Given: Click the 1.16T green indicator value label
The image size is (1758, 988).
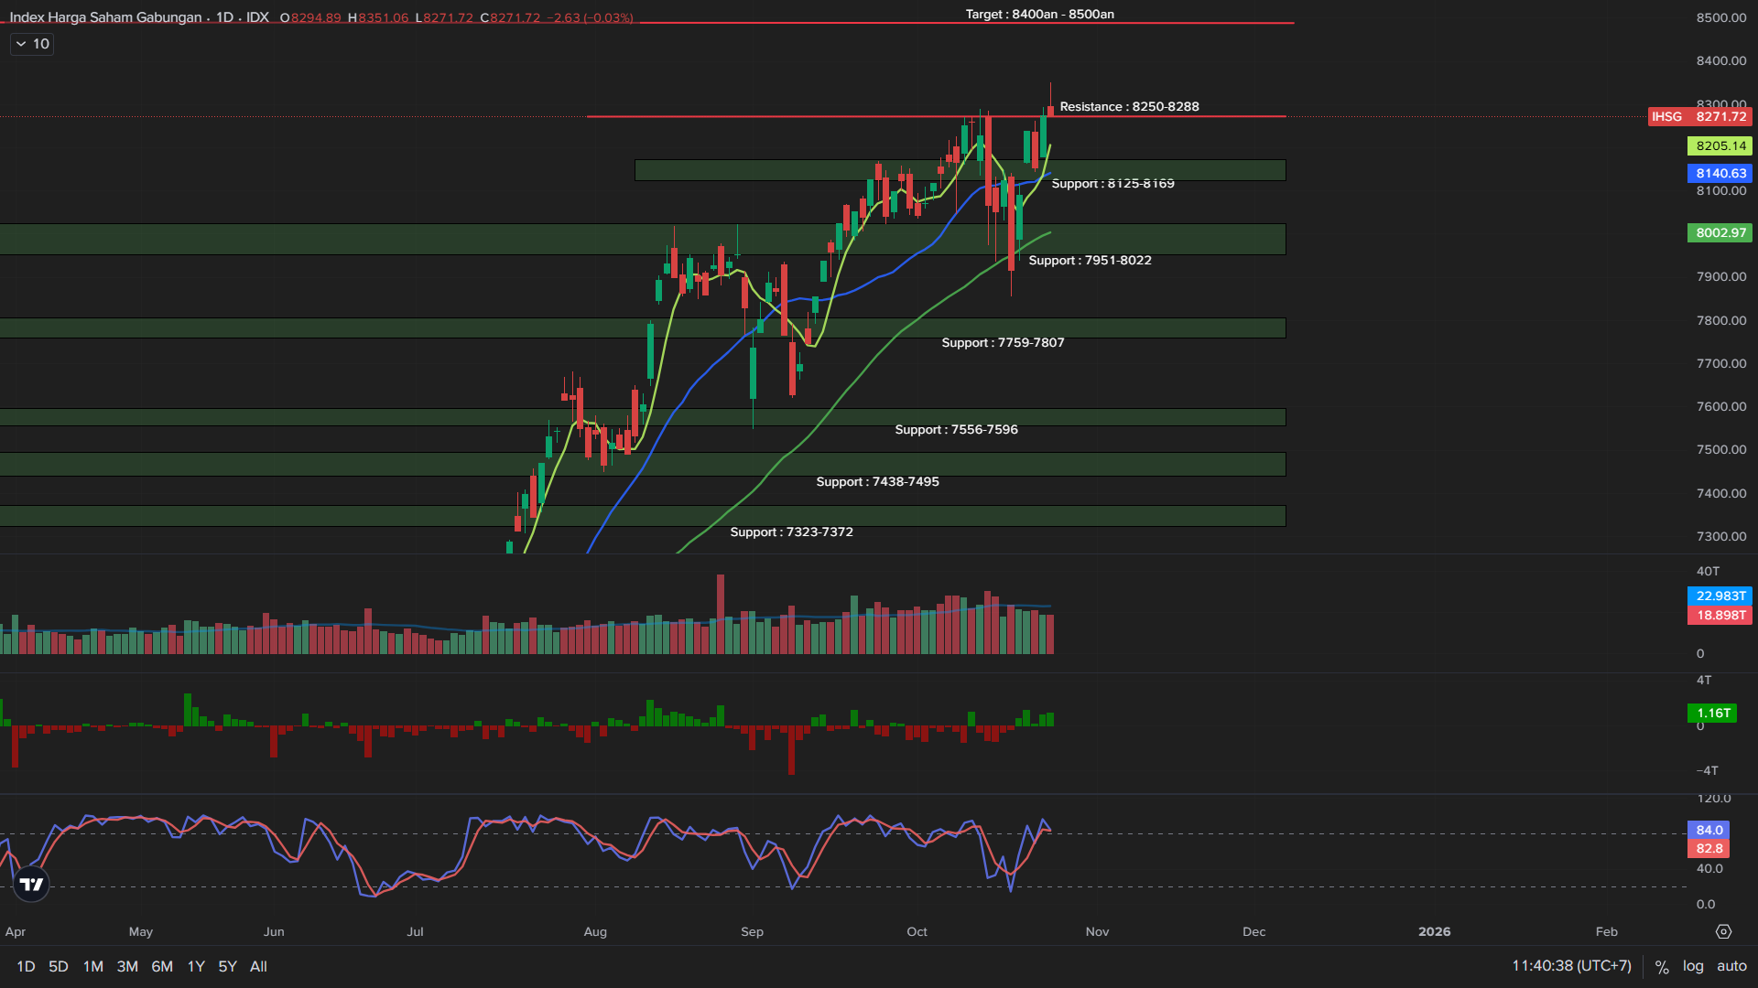Looking at the screenshot, I should (1712, 713).
